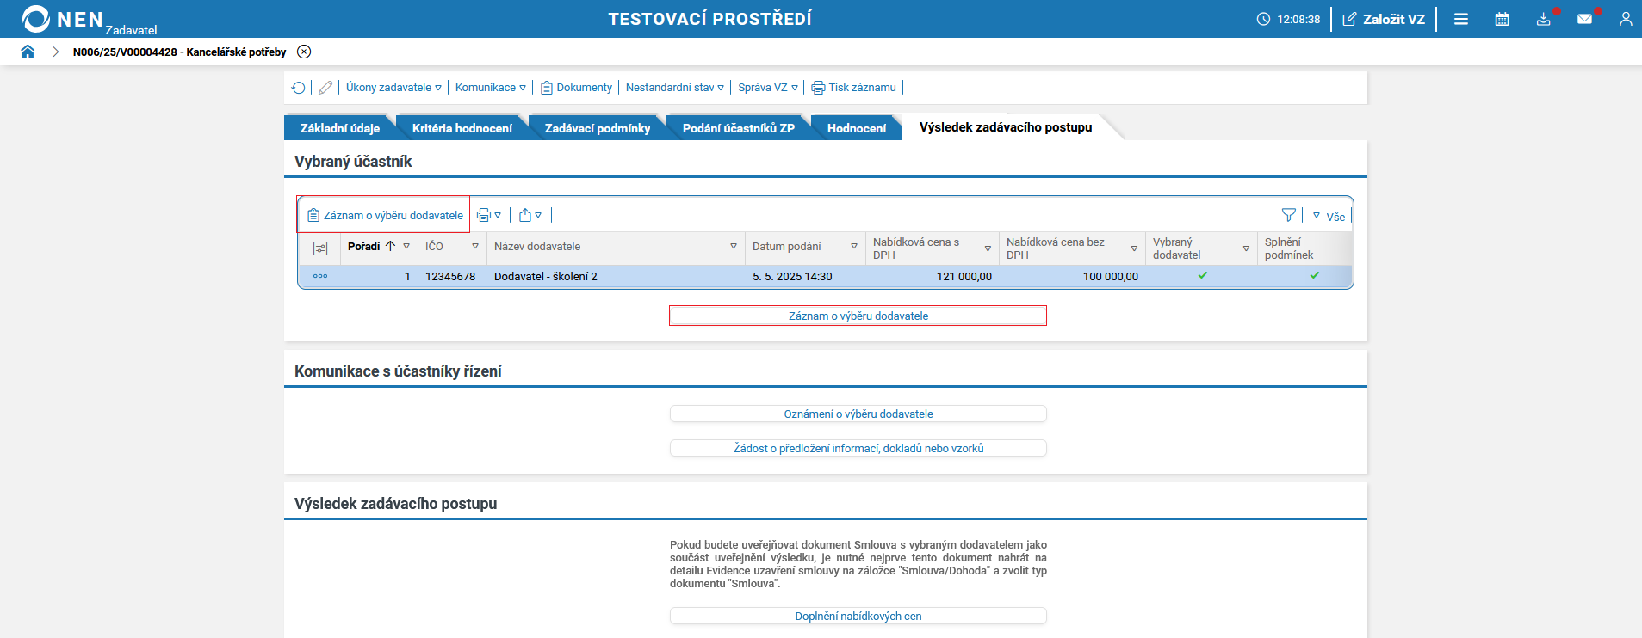Click the price 100 000,00
Viewport: 1642px width, 638px height.
[x=1111, y=277]
